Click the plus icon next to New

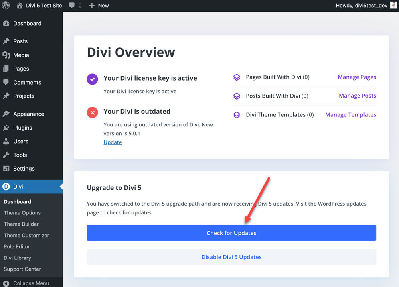pos(92,5)
